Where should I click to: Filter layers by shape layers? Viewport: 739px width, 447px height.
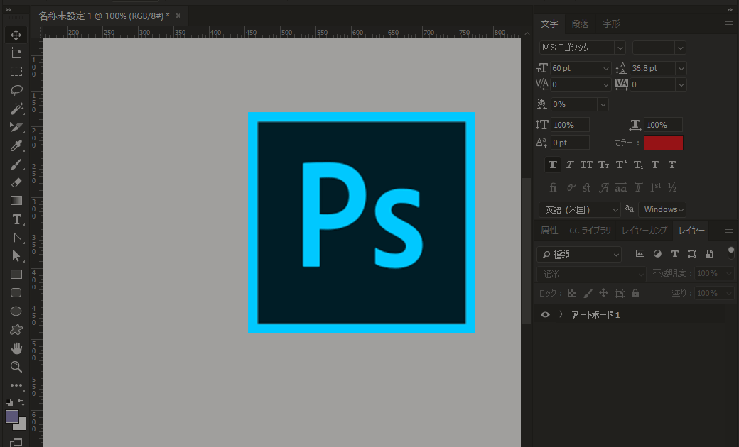coord(692,254)
